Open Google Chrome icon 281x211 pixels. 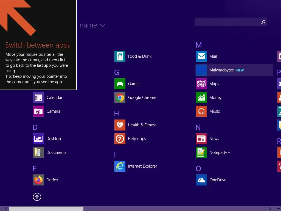(x=120, y=98)
